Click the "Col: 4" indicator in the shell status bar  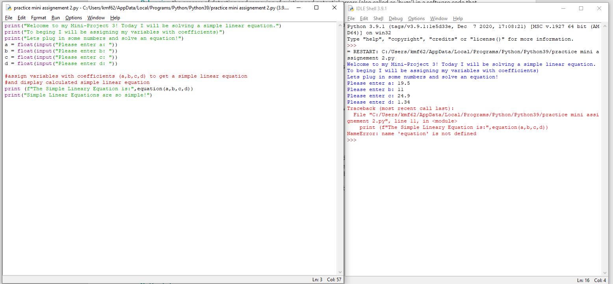pyautogui.click(x=600, y=280)
